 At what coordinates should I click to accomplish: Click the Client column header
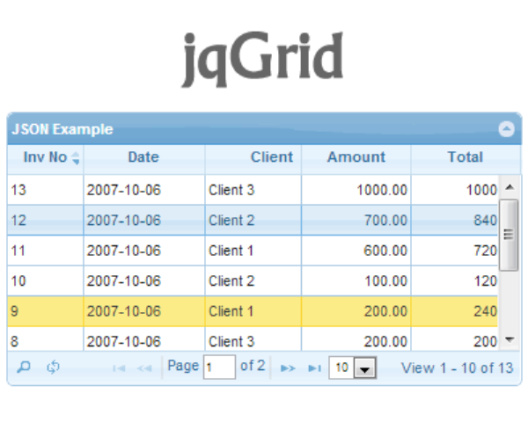click(x=271, y=157)
